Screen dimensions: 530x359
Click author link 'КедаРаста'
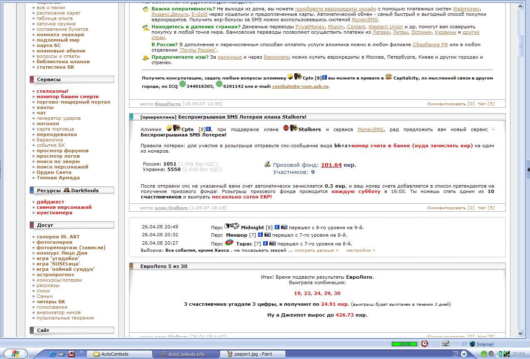coord(168,104)
